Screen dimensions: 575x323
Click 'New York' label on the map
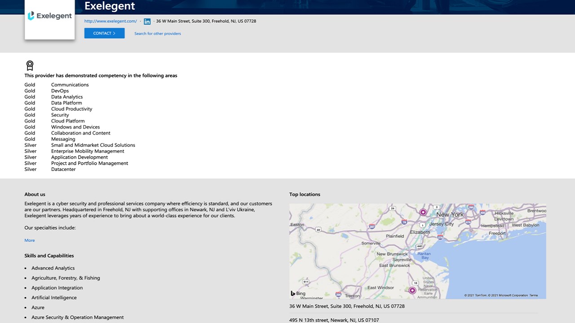pos(450,215)
